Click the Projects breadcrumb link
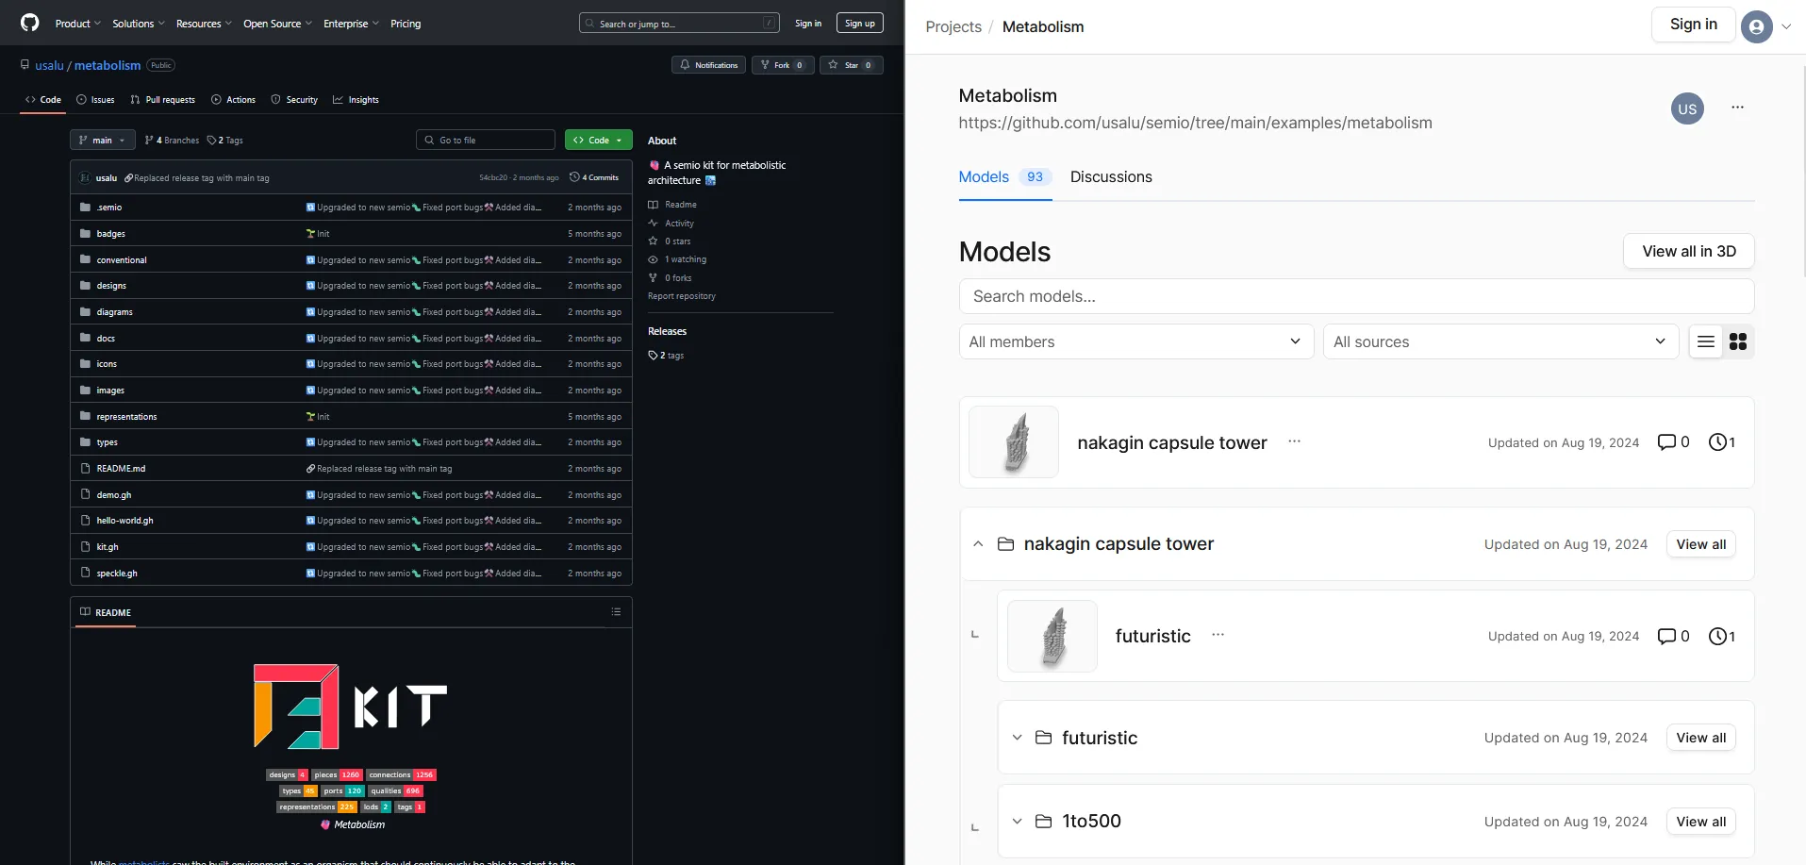 953,26
